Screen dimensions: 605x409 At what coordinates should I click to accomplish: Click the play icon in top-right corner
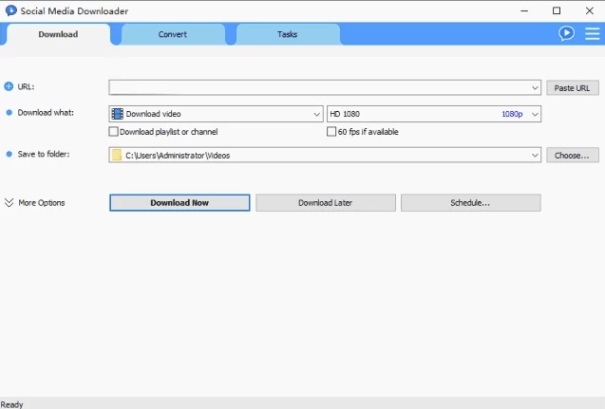pyautogui.click(x=567, y=33)
